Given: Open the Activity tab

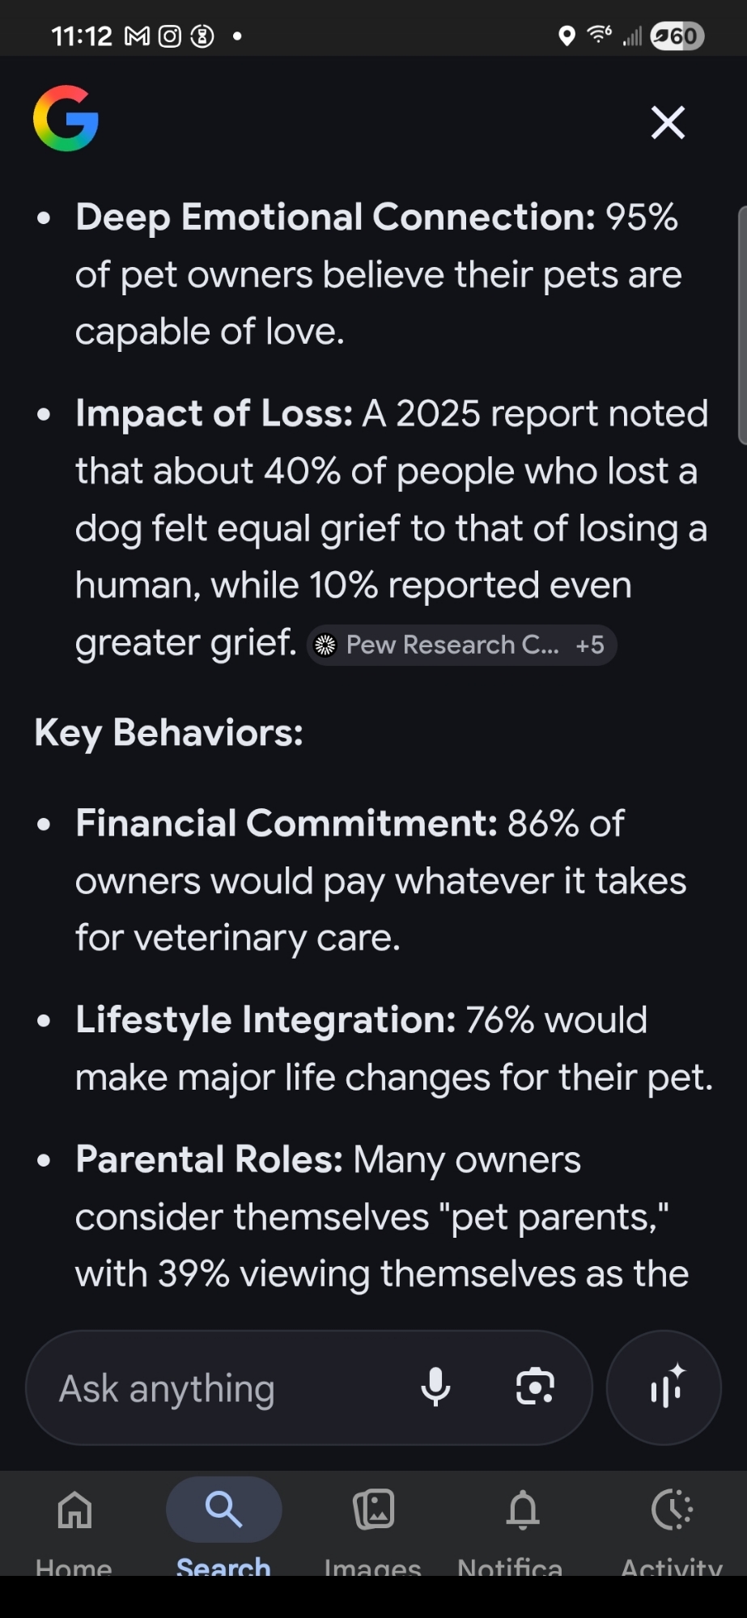Looking at the screenshot, I should (672, 1521).
